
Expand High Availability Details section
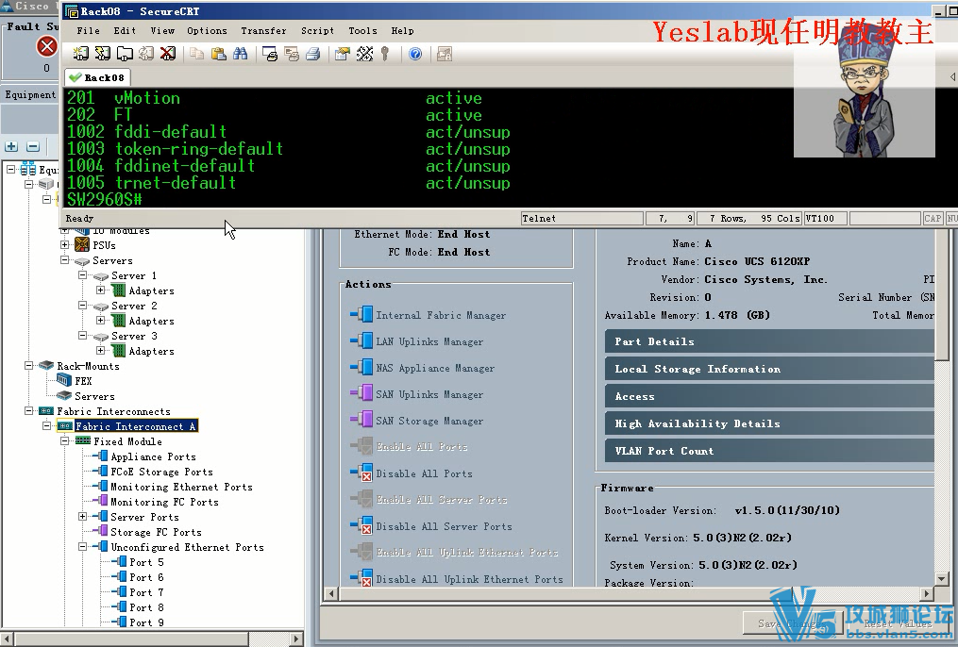(770, 423)
